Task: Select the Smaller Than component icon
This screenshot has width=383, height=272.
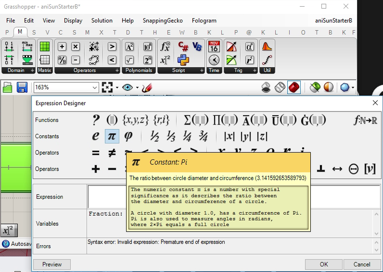Action: click(x=112, y=60)
